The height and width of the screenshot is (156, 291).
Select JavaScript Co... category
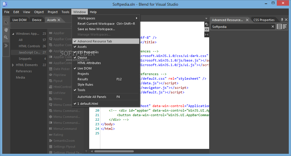[29, 52]
